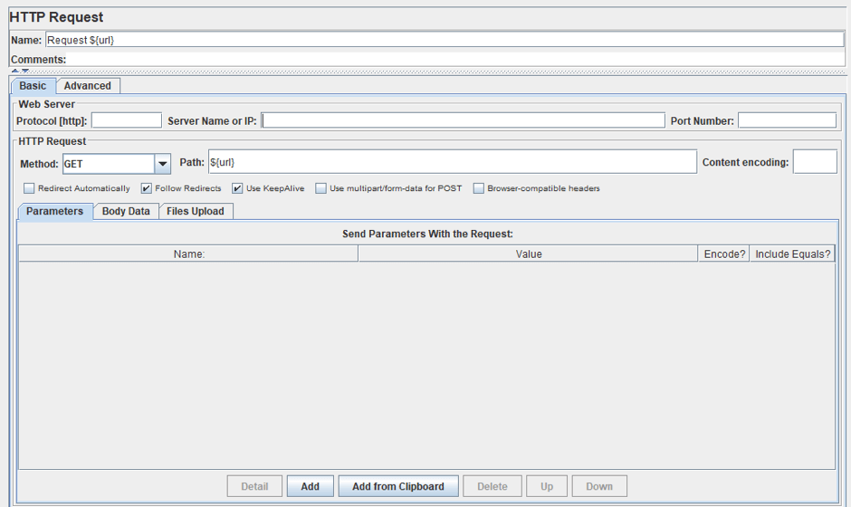Screen dimensions: 851x507
Task: Select the Parameters tab
Action: tap(55, 211)
